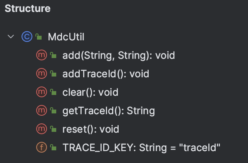Select getTraceId(): String method
248x163 pixels.
tap(109, 111)
